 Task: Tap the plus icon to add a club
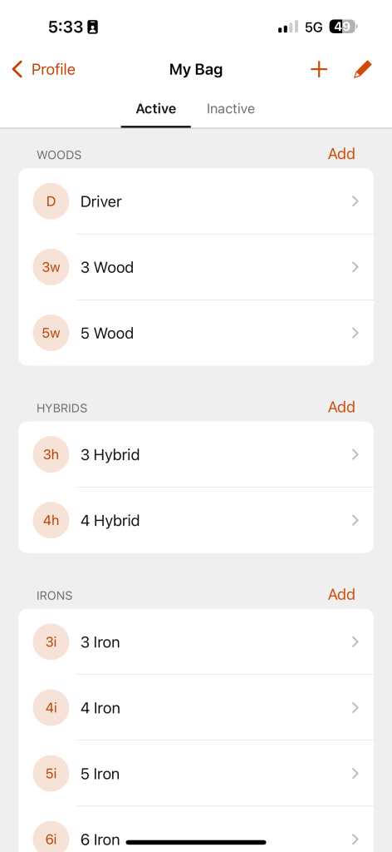click(319, 70)
